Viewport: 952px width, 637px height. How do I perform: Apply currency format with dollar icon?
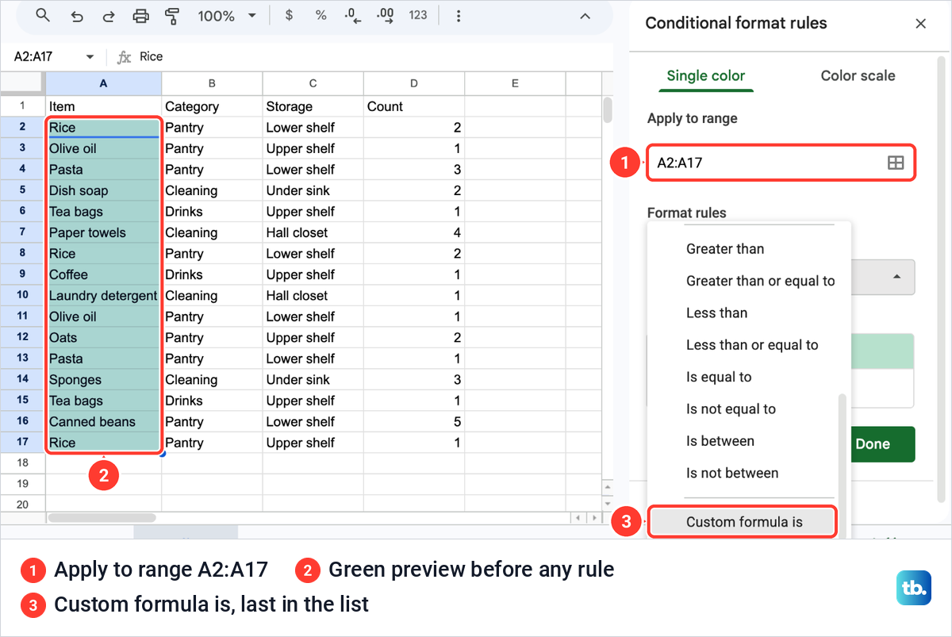point(289,15)
